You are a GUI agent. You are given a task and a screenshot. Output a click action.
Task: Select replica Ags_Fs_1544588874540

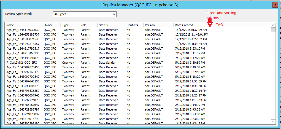pyautogui.click(x=23, y=39)
